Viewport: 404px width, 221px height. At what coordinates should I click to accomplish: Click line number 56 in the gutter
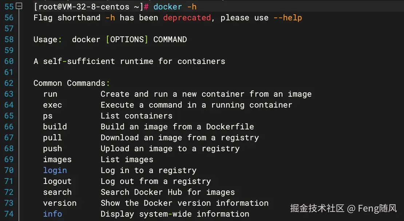click(9, 17)
